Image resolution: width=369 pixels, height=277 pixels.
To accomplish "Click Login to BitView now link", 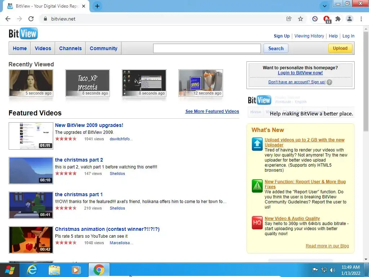I will (300, 73).
